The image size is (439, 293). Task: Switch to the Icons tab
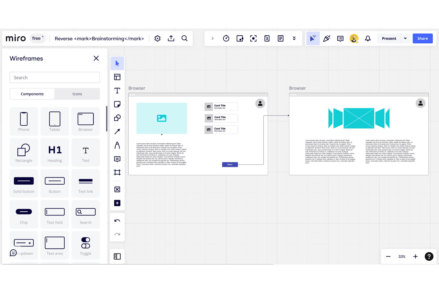(x=77, y=94)
